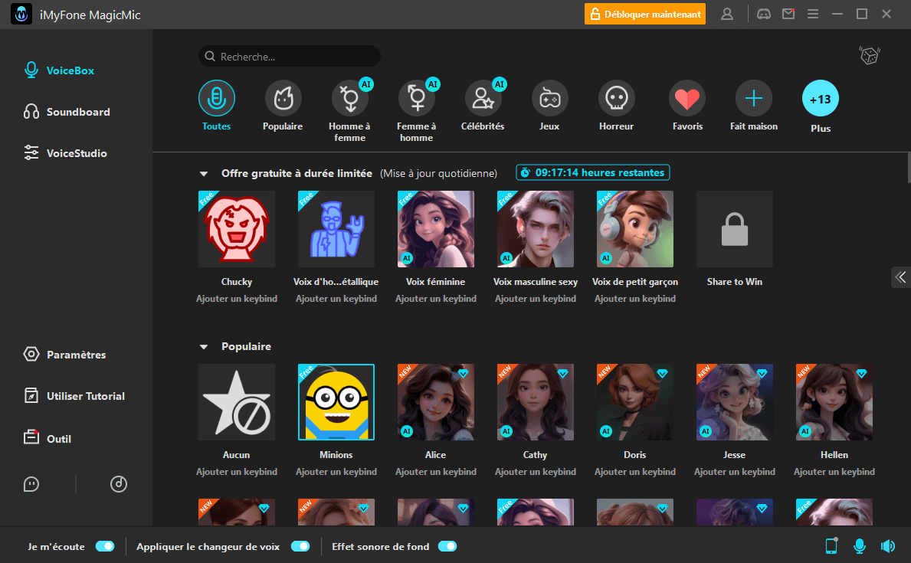Add a keybind for Aucun
This screenshot has width=911, height=563.
tap(237, 472)
